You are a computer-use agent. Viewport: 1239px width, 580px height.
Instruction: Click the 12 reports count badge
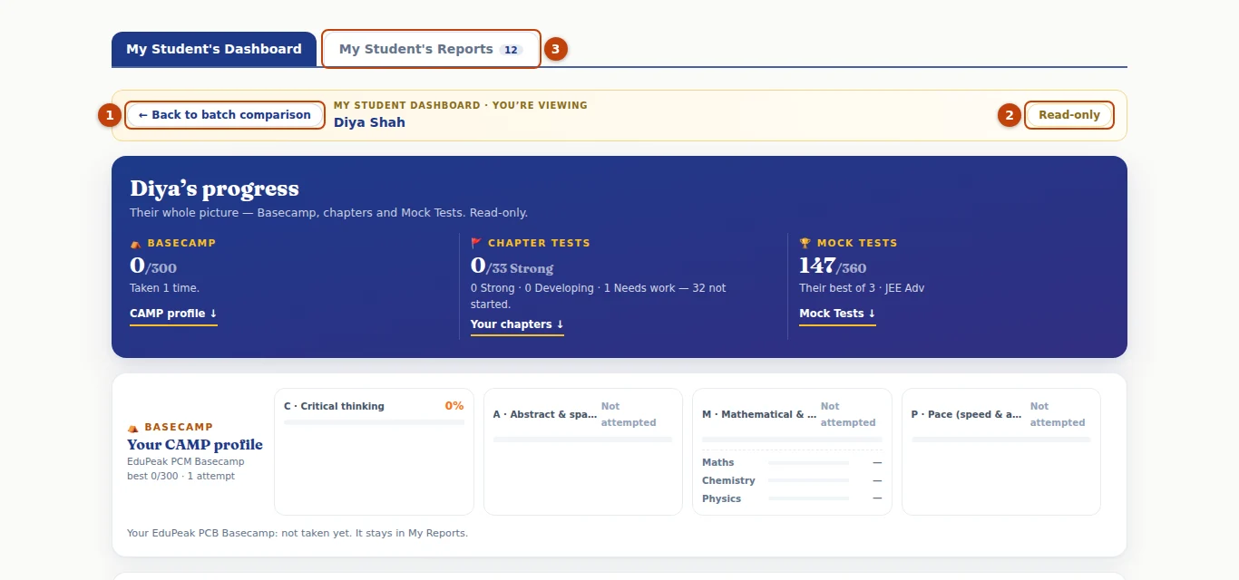512,50
